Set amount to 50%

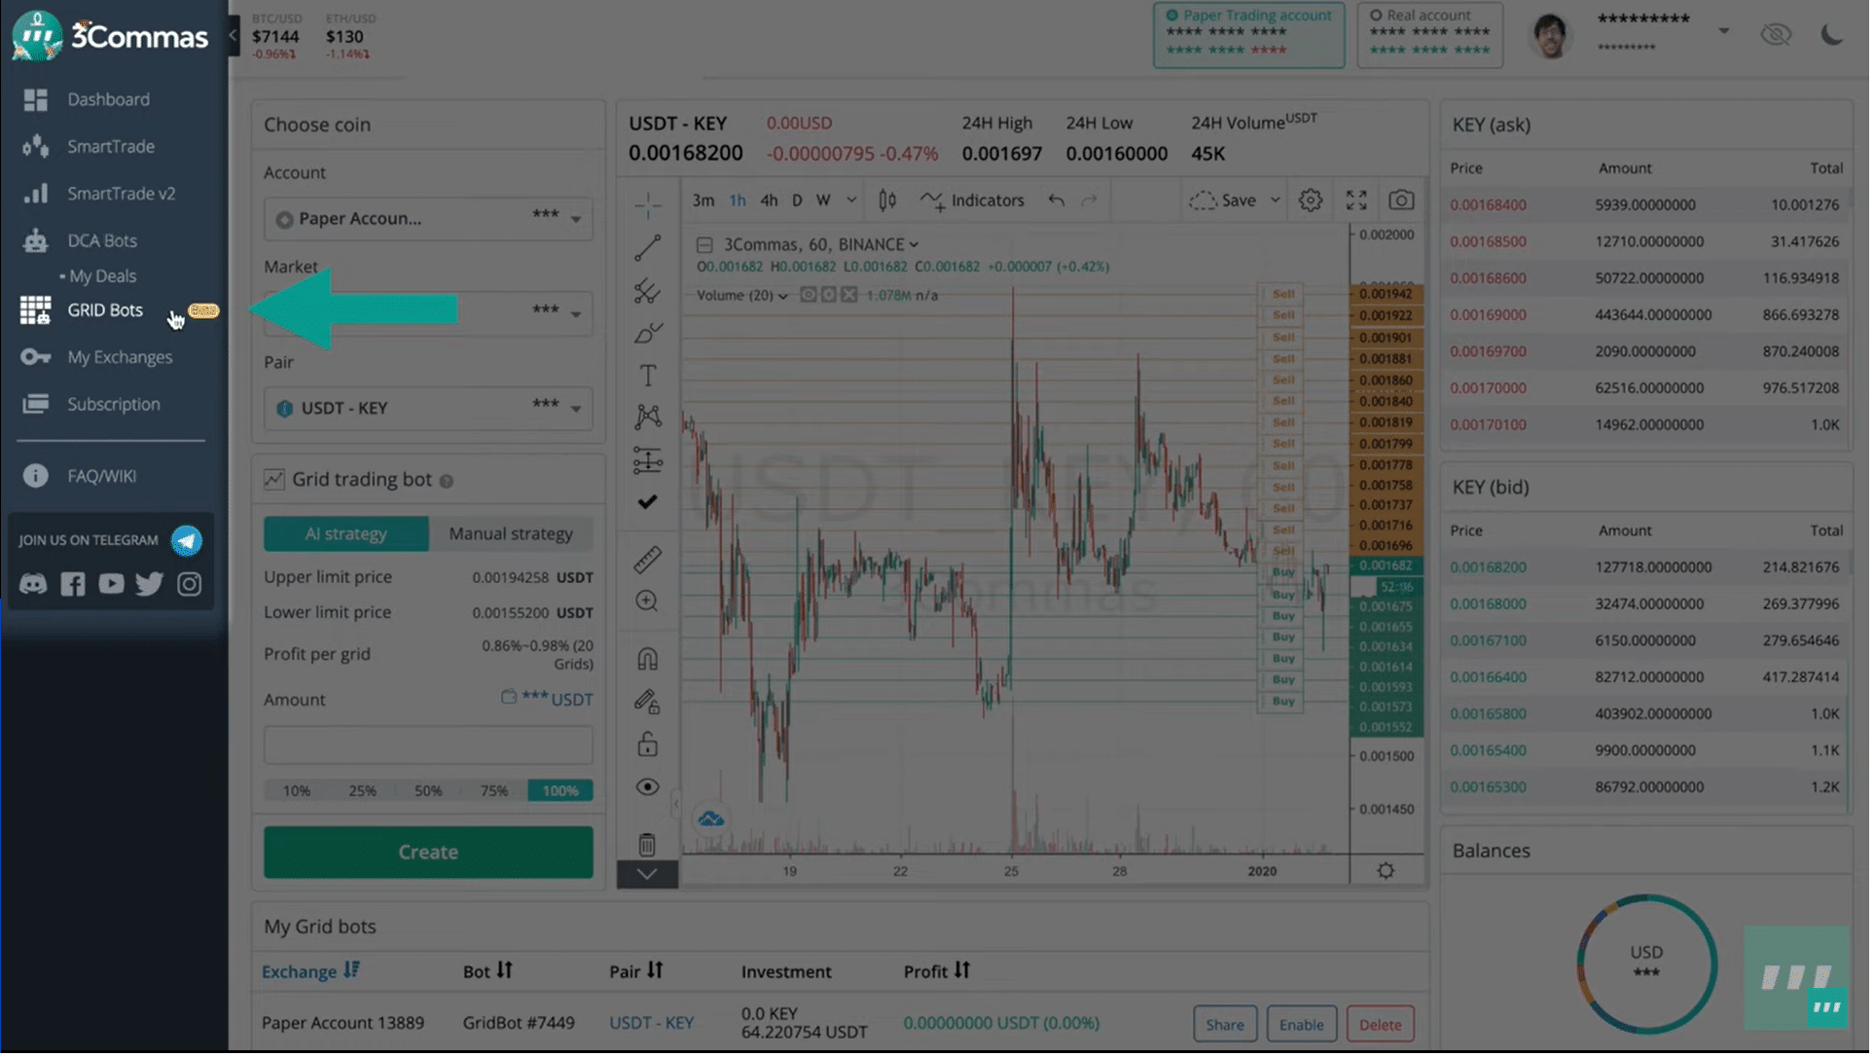pyautogui.click(x=428, y=791)
